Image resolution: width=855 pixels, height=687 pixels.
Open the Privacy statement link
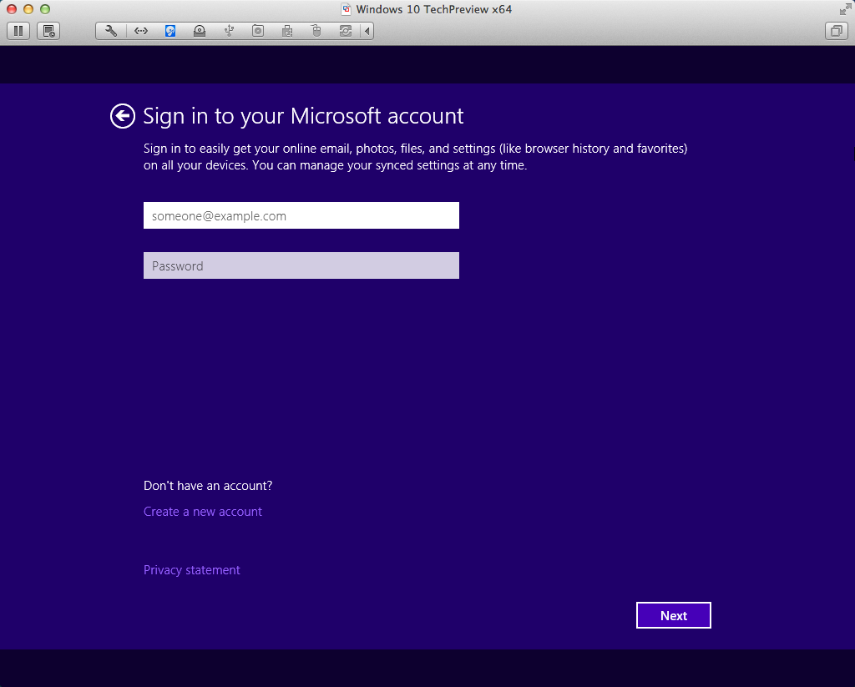(191, 570)
